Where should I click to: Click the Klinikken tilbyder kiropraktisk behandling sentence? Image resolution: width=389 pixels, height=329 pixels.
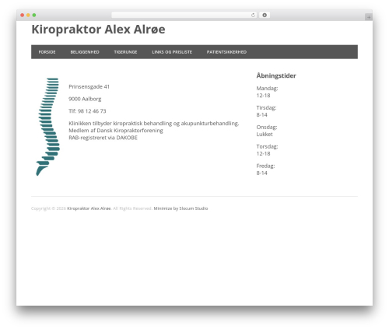pyautogui.click(x=154, y=124)
